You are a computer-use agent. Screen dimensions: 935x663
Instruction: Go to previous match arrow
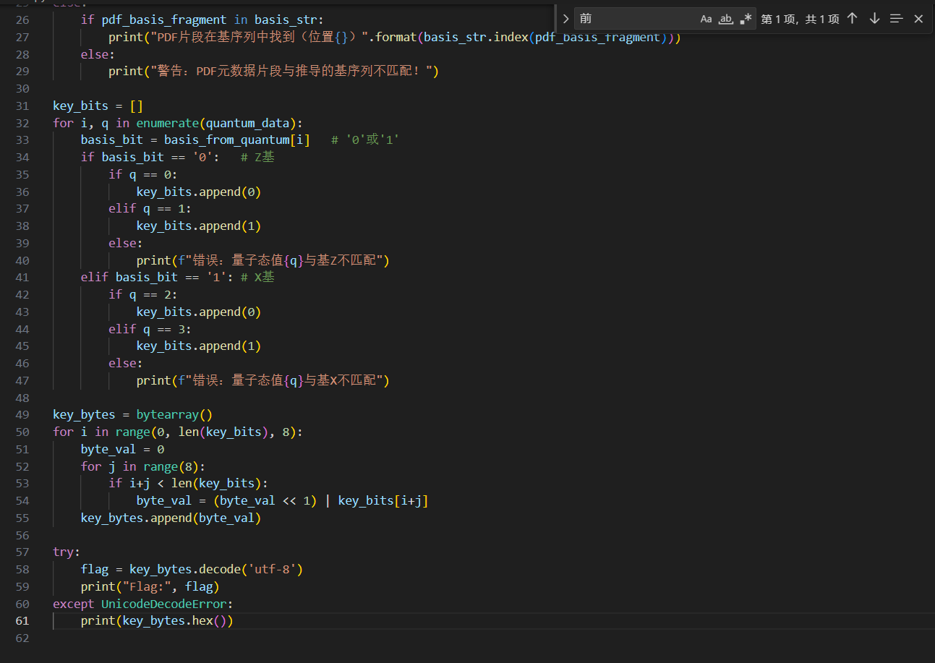[x=853, y=19]
